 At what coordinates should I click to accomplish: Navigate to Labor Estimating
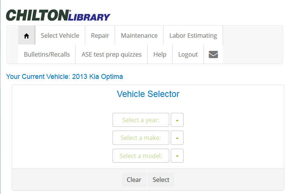coord(193,35)
